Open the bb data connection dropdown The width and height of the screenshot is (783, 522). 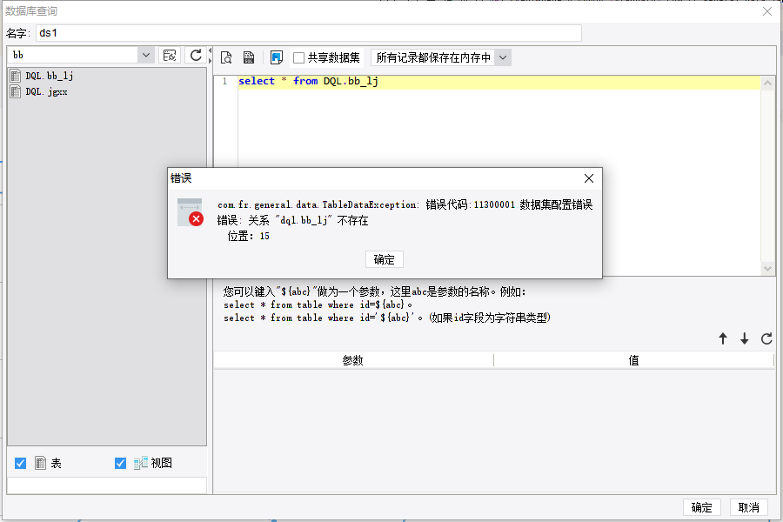[145, 55]
